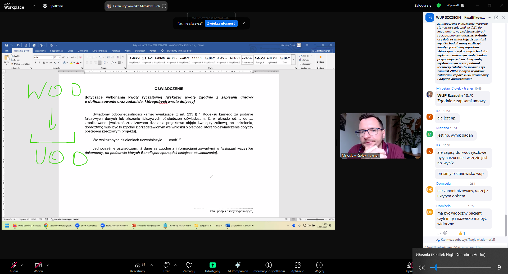The height and width of the screenshot is (274, 508).
Task: Expand video options arrow next to Wideo
Action: (48, 265)
